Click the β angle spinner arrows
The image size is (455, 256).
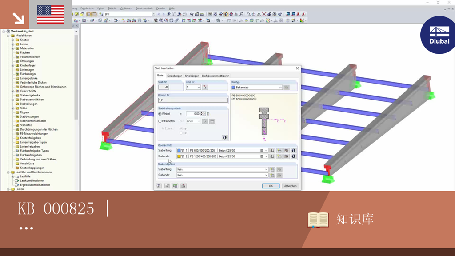(x=201, y=114)
